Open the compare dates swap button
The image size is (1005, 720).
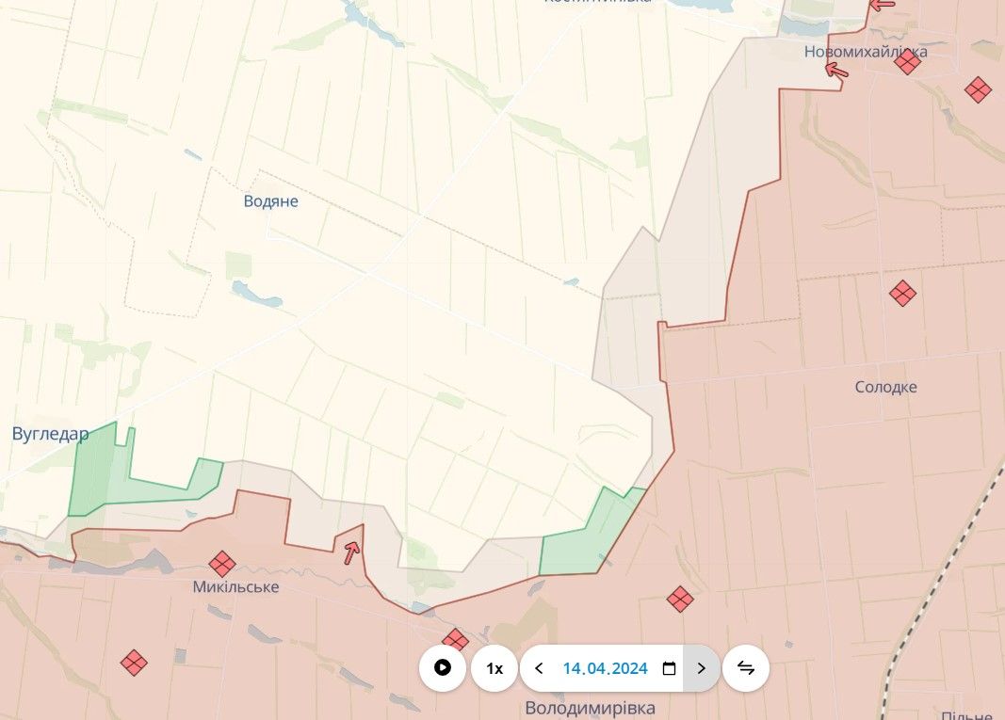point(745,668)
